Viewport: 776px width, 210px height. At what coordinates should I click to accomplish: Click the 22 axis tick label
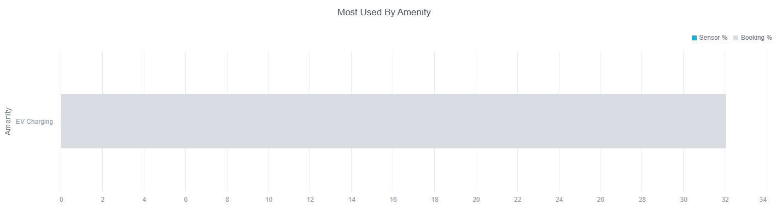(x=517, y=200)
